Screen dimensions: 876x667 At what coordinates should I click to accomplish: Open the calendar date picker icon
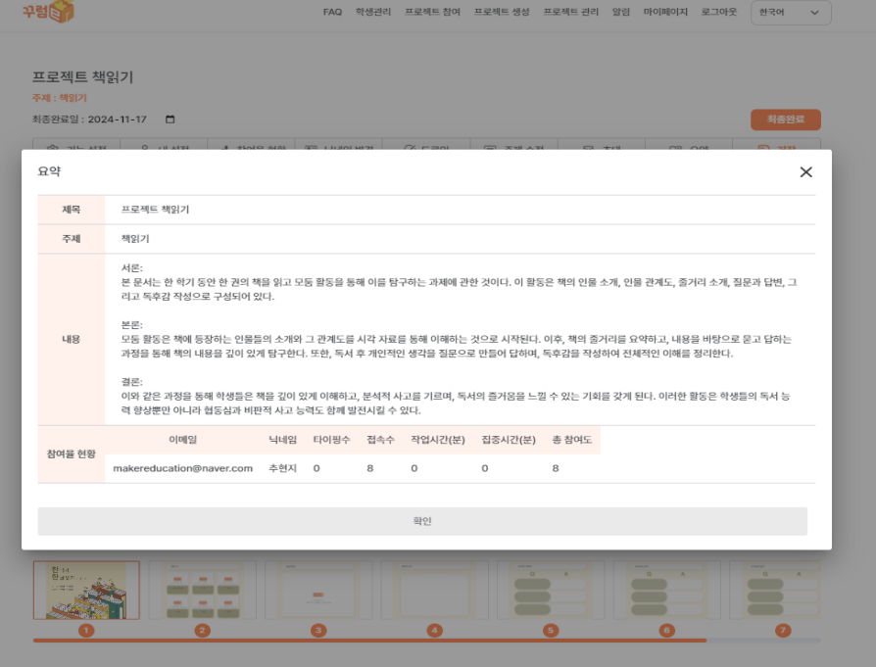pyautogui.click(x=170, y=119)
